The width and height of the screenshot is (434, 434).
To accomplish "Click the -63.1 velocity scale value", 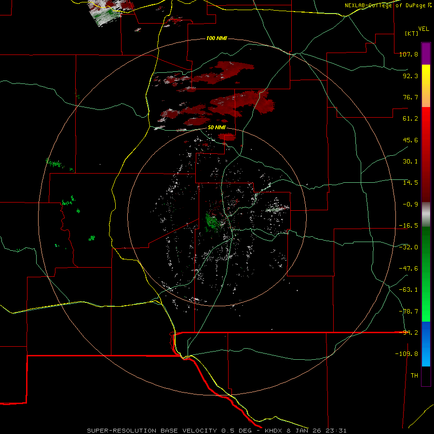I will (408, 290).
